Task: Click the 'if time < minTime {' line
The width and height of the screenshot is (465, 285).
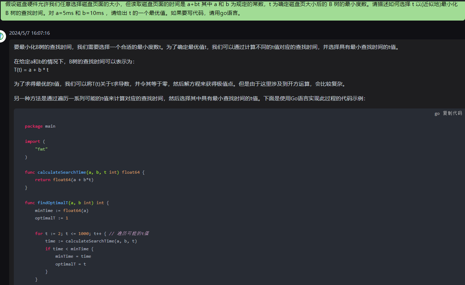Action: coord(70,249)
